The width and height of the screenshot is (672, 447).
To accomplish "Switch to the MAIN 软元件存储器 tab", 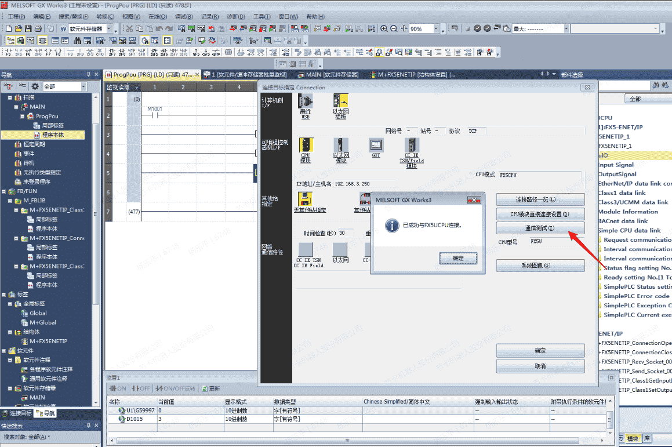I will (331, 75).
